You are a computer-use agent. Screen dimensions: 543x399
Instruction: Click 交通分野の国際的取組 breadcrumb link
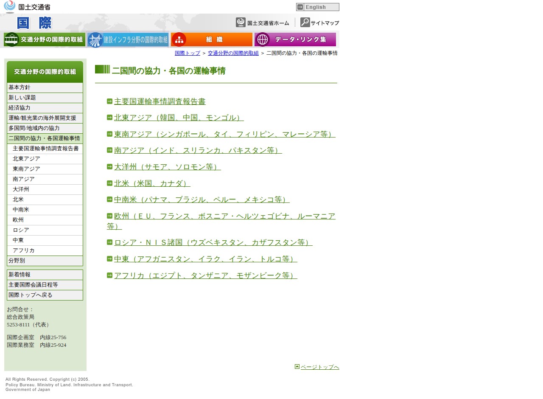[233, 53]
